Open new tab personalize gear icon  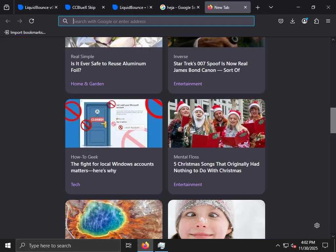click(317, 225)
